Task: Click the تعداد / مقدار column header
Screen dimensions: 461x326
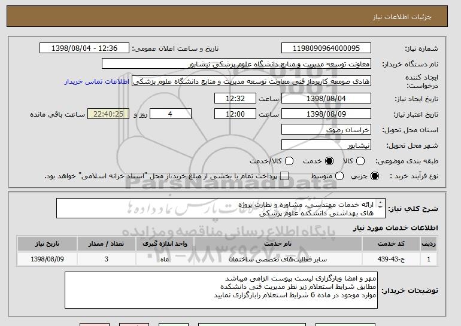Action: click(x=107, y=244)
